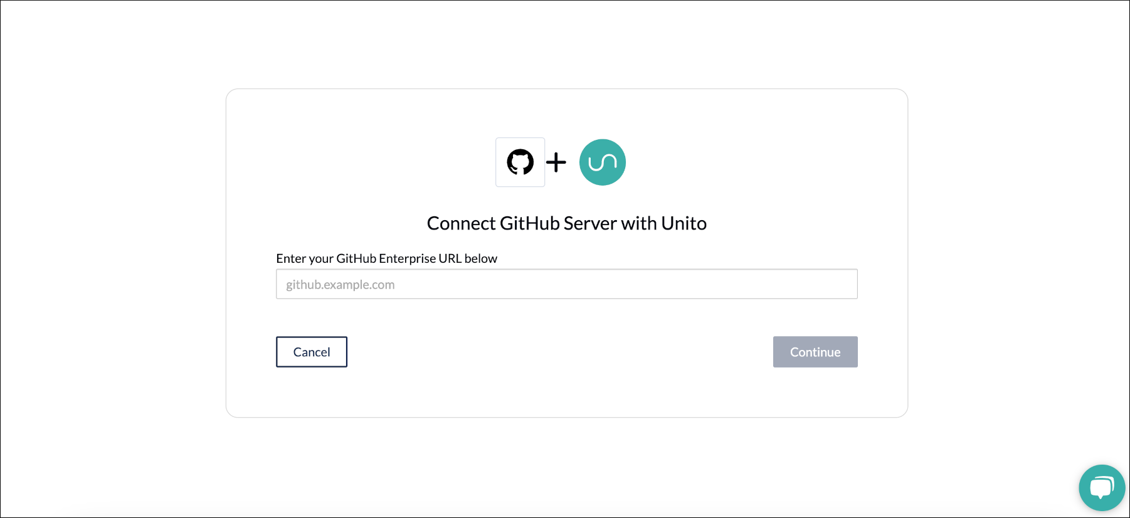Click the white GitHub icon tile
Screen dimensions: 1130x518
tap(520, 162)
